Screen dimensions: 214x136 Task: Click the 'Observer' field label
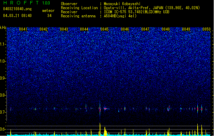(x=69, y=4)
